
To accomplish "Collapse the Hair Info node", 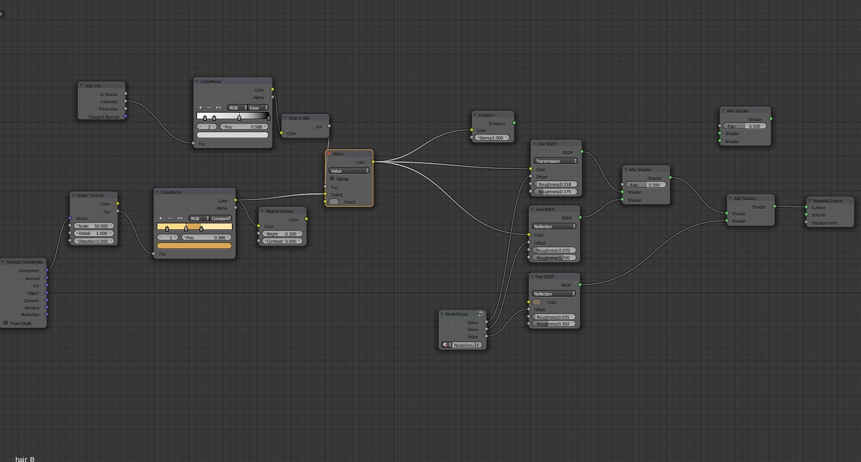I will (x=81, y=86).
